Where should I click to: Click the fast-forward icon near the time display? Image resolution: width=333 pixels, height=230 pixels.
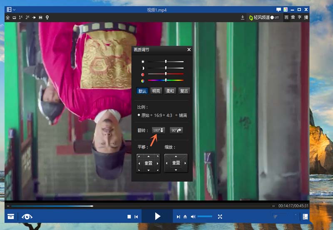click(x=273, y=206)
